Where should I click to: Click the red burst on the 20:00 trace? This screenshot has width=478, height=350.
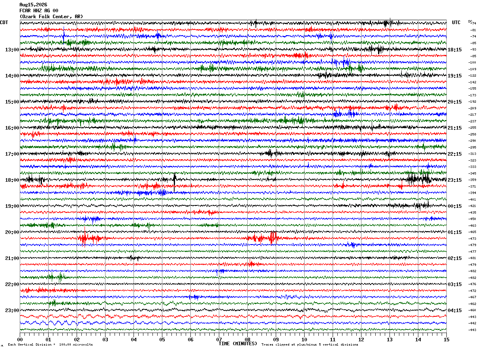91,238
